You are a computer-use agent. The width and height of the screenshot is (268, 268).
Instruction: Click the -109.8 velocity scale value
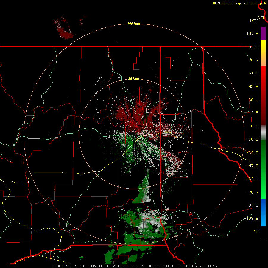251,219
